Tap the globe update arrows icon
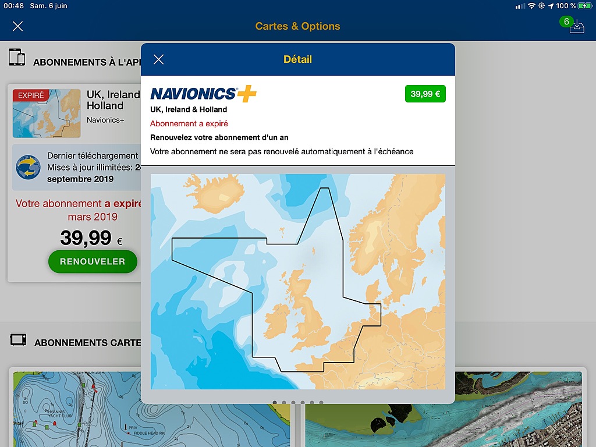 click(28, 167)
